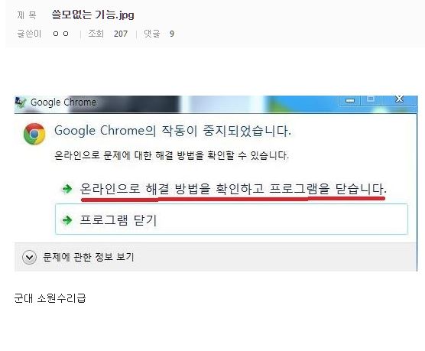Click the 문제에 관한 정보 보기 label
The image size is (425, 351).
click(x=89, y=257)
